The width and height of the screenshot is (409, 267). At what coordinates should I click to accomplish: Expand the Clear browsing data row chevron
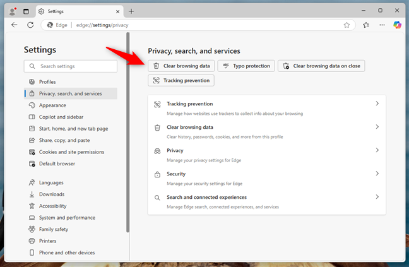[x=377, y=127]
